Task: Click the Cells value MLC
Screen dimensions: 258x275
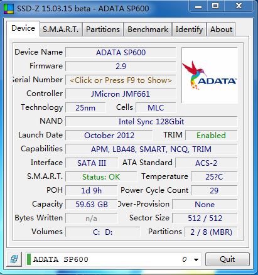Action: tap(156, 107)
